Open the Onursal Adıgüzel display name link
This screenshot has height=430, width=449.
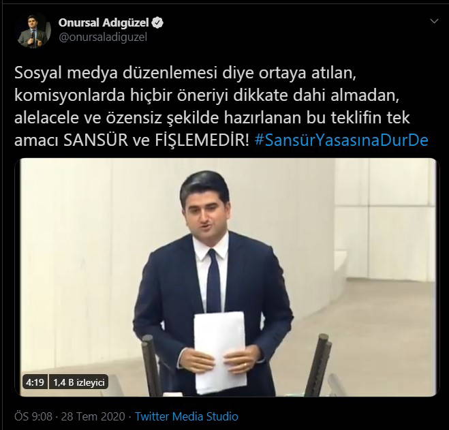point(104,22)
